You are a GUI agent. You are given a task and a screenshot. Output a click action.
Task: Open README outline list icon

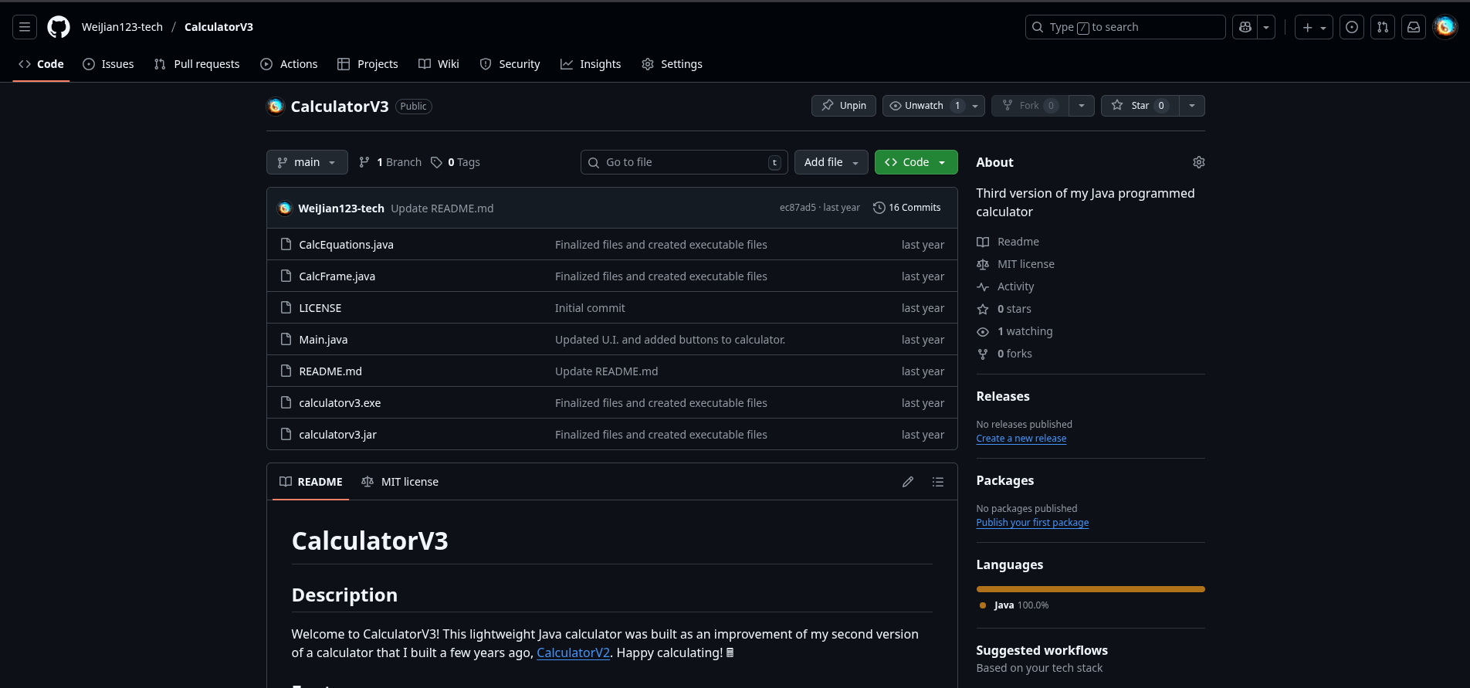coord(938,482)
